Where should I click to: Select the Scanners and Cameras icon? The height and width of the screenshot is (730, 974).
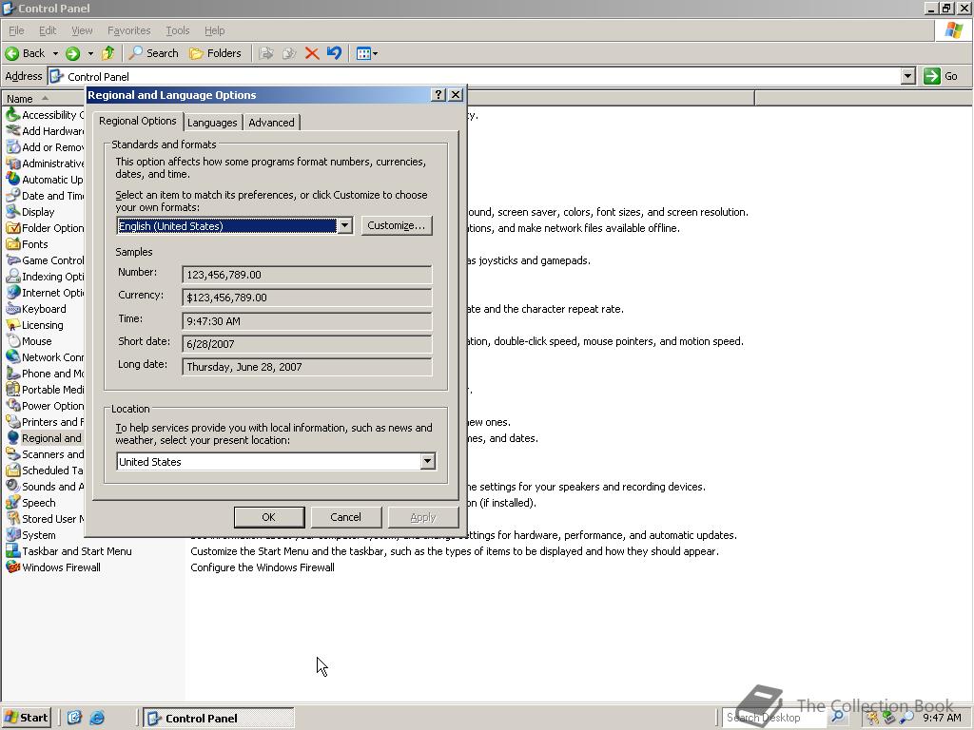tap(13, 453)
